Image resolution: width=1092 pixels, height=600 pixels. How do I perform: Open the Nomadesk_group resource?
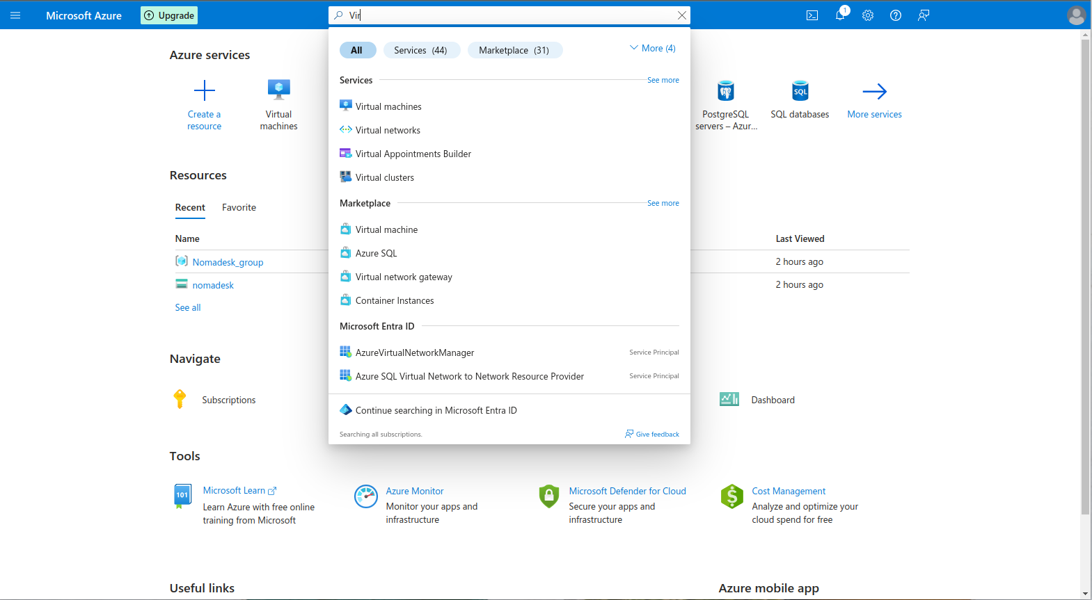tap(228, 262)
